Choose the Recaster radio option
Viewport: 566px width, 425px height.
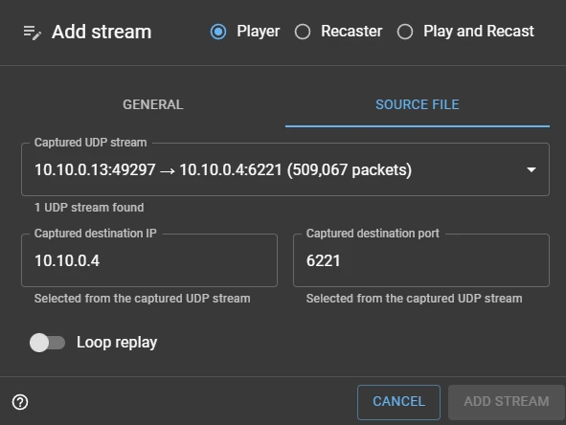(x=303, y=32)
